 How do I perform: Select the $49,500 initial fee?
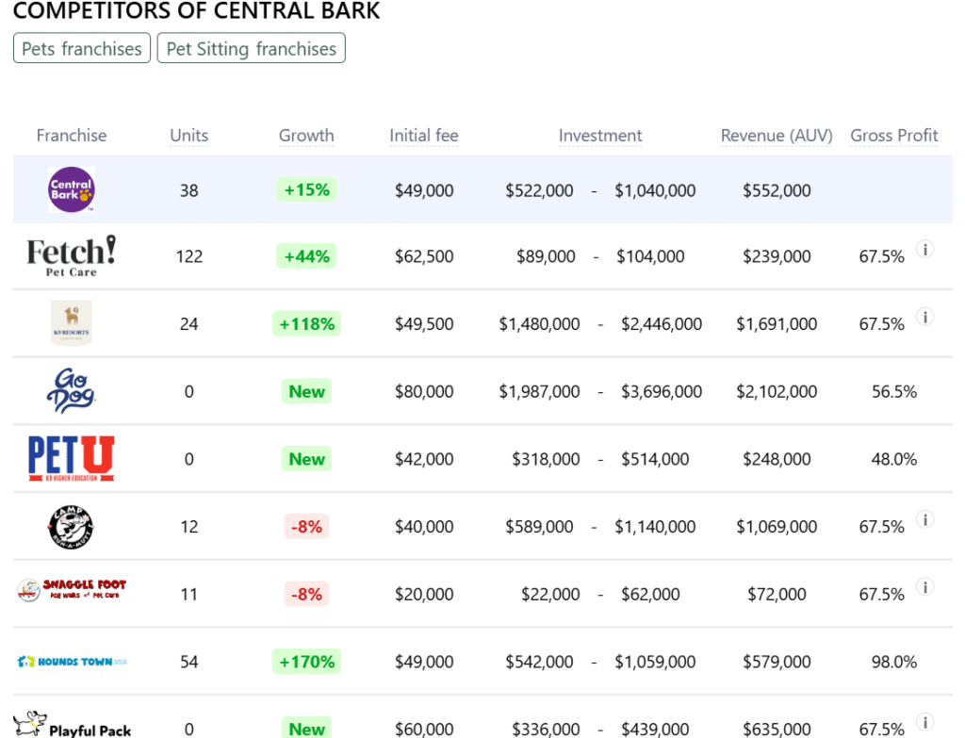(x=424, y=324)
